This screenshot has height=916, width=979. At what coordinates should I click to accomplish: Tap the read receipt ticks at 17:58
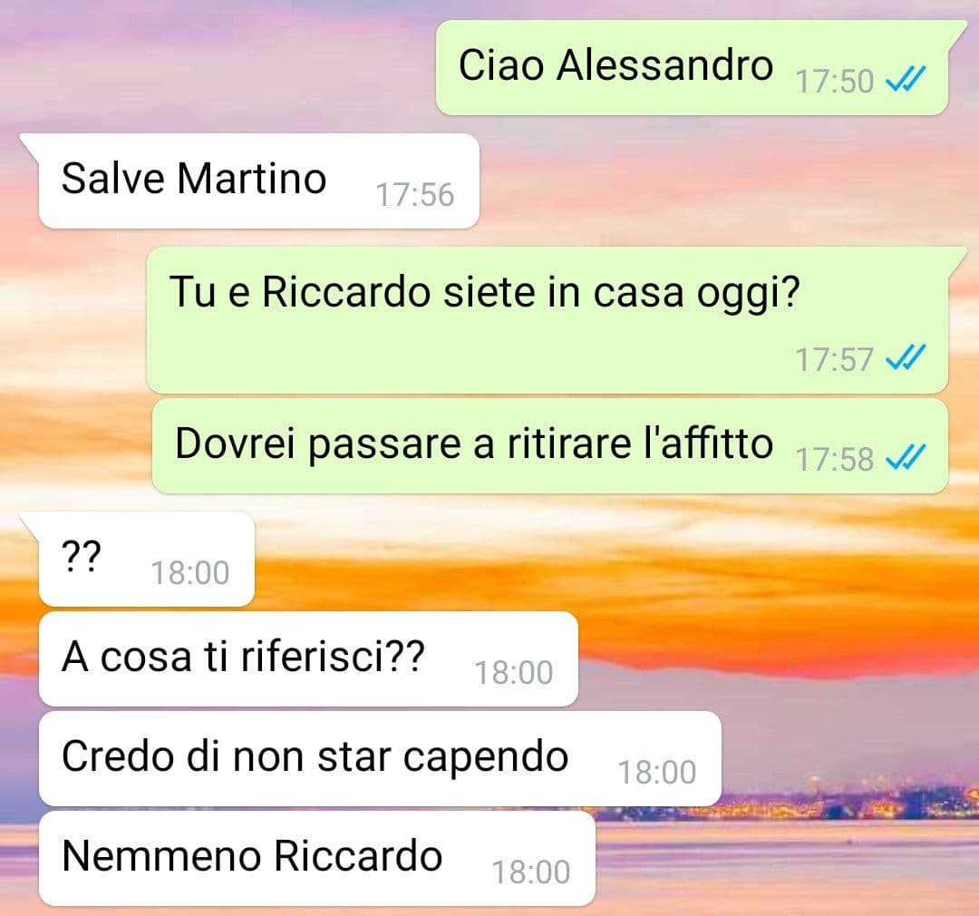point(906,457)
